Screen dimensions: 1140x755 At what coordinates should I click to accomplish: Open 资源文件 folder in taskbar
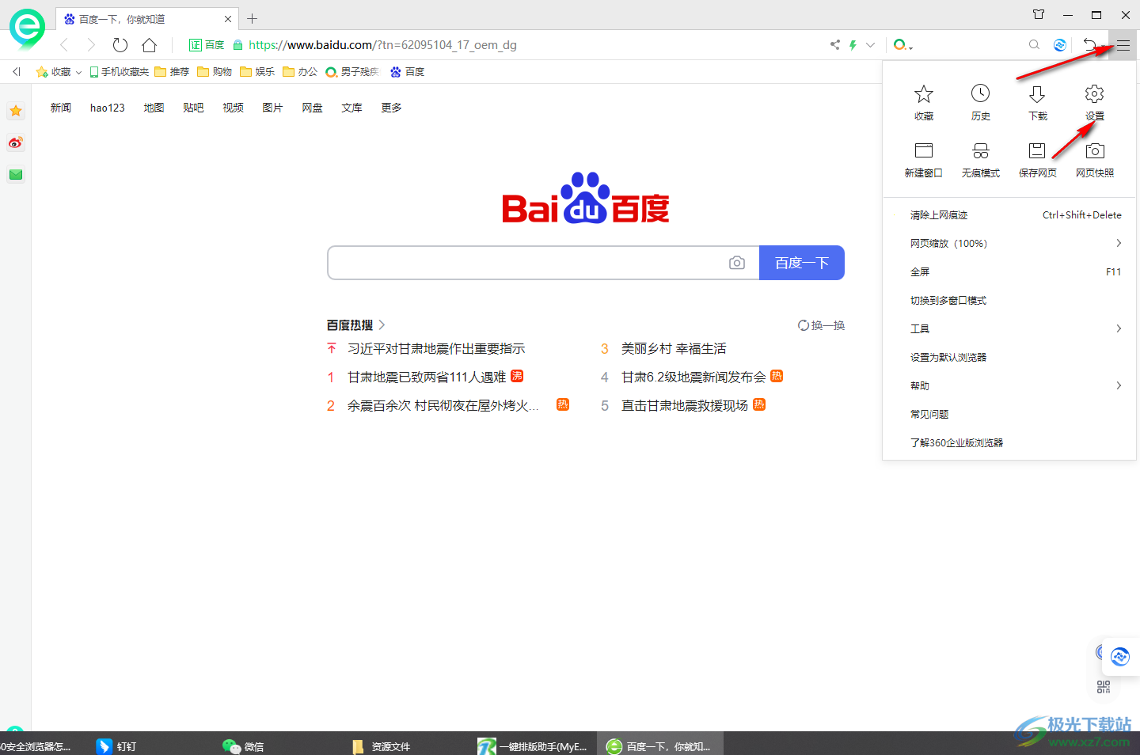pyautogui.click(x=381, y=746)
